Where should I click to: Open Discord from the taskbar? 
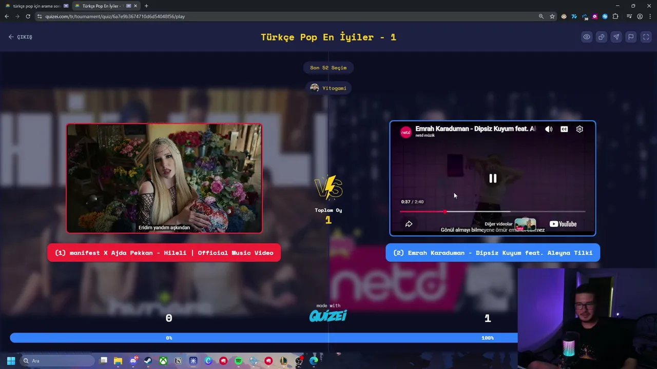[133, 361]
